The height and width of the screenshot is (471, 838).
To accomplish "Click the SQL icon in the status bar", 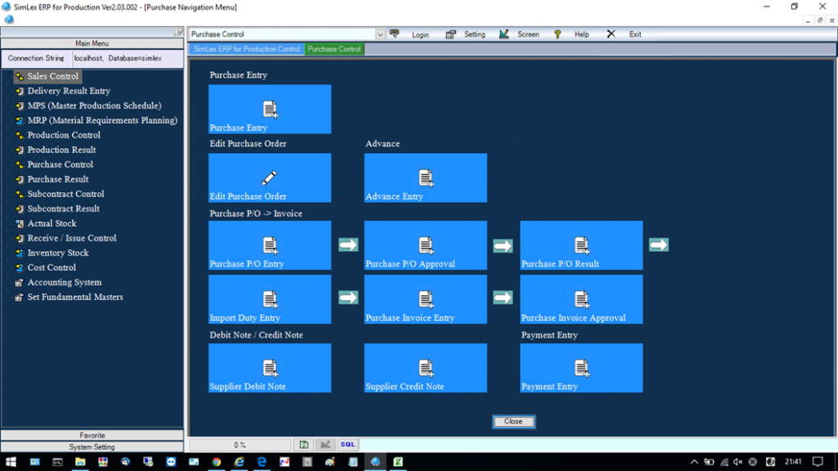I will [347, 444].
